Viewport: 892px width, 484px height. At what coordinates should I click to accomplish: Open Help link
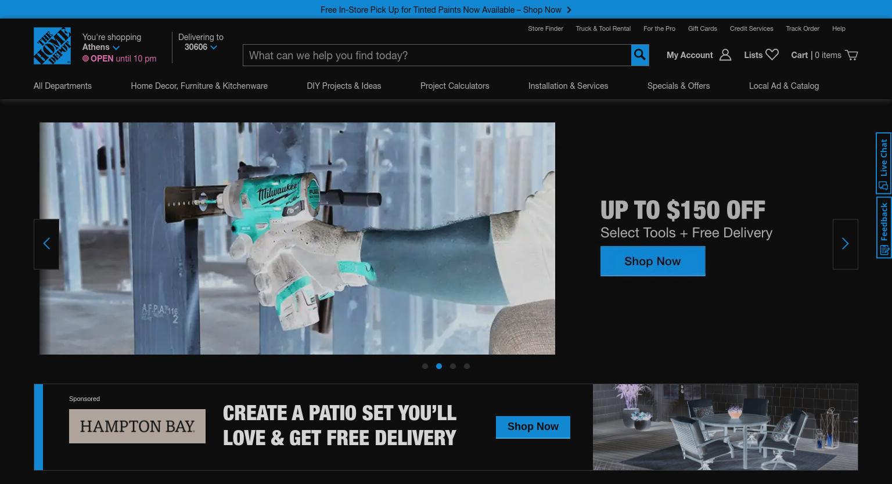[x=839, y=28]
